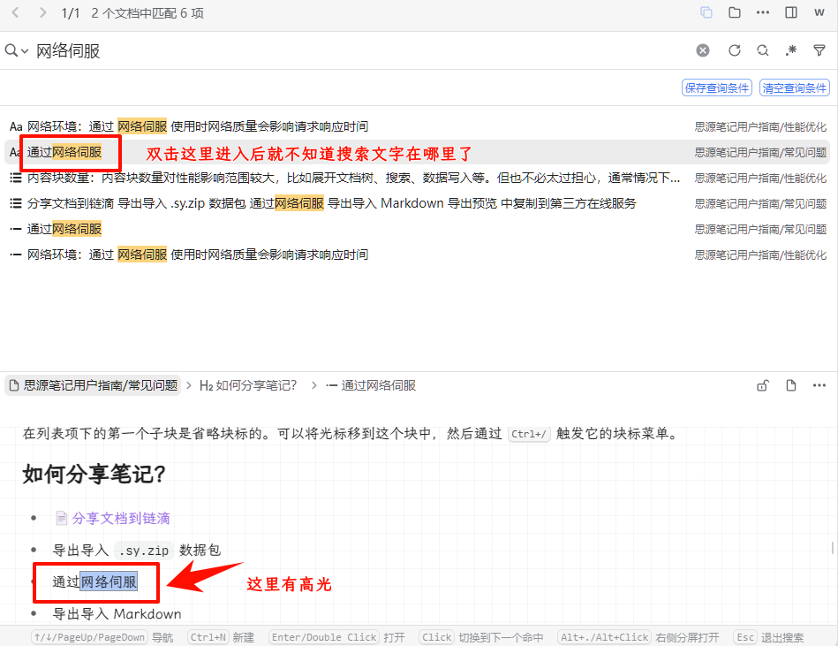Viewport: 838px width, 646px height.
Task: Clear the search text with X icon
Action: [x=703, y=50]
